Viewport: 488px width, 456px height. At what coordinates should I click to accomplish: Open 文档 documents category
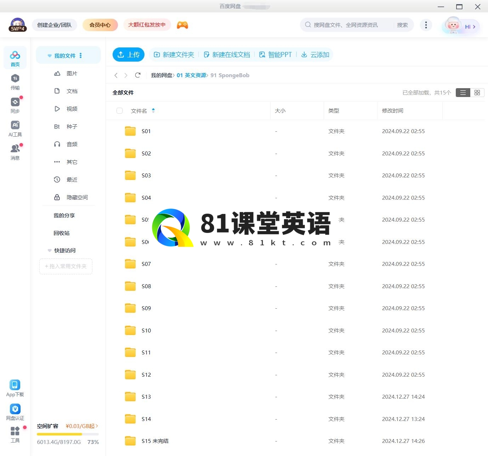pyautogui.click(x=66, y=91)
